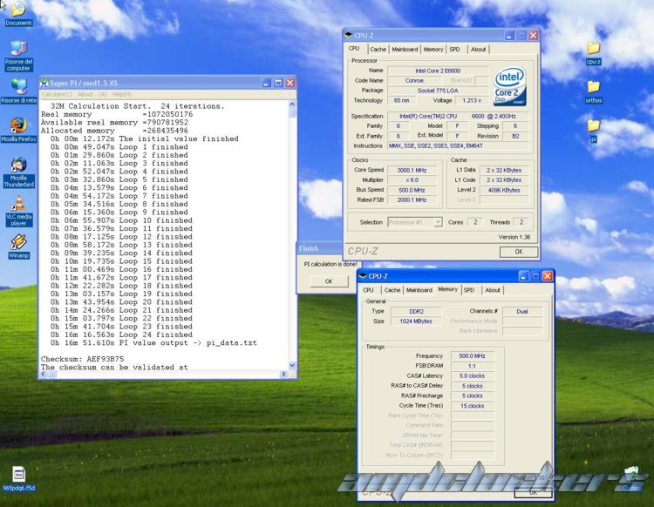Switch to SPD tab in the Memory CPU-Z window
This screenshot has height=507, width=654.
pos(469,290)
